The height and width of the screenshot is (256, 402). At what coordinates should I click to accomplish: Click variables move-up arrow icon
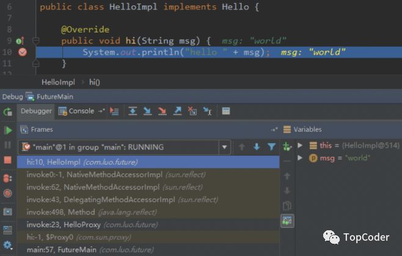point(287,176)
